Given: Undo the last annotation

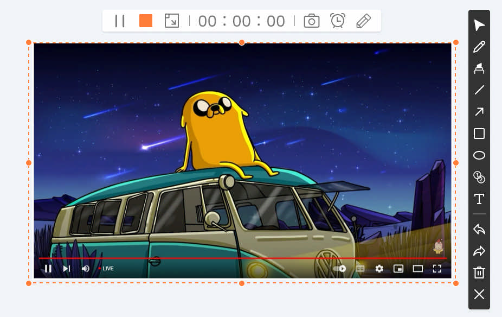Looking at the screenshot, I should click(479, 229).
